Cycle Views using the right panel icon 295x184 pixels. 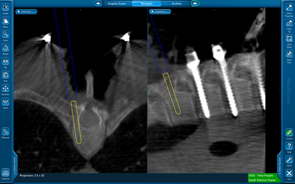tap(289, 39)
